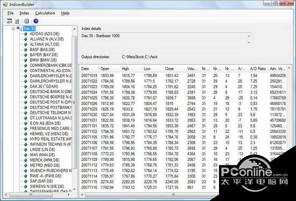
Task: Click the Open value 1825,19
Action: click(x=107, y=109)
